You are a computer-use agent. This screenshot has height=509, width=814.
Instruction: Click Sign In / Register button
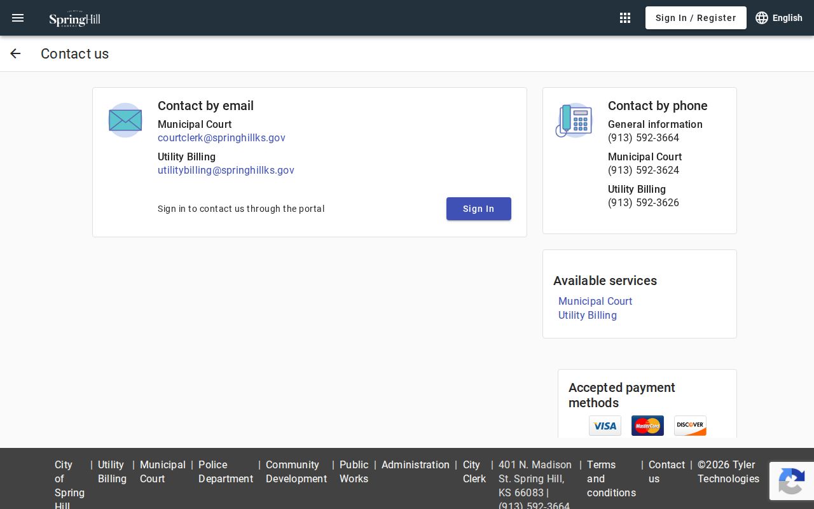pos(696,18)
